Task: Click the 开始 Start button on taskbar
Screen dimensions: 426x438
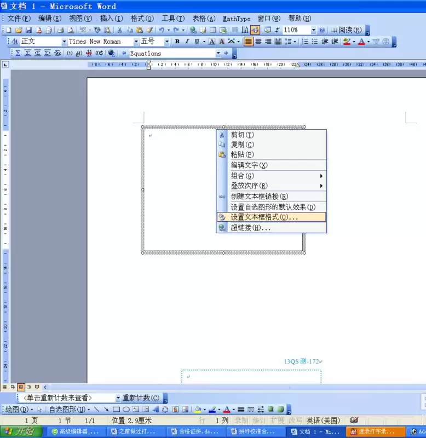Action: (x=21, y=431)
